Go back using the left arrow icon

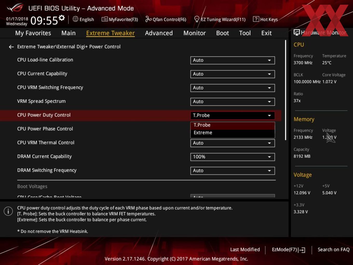(x=11, y=47)
